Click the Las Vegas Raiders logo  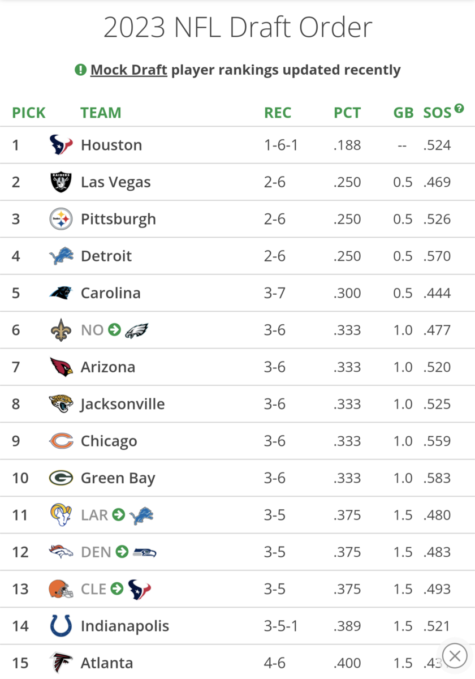click(x=61, y=182)
